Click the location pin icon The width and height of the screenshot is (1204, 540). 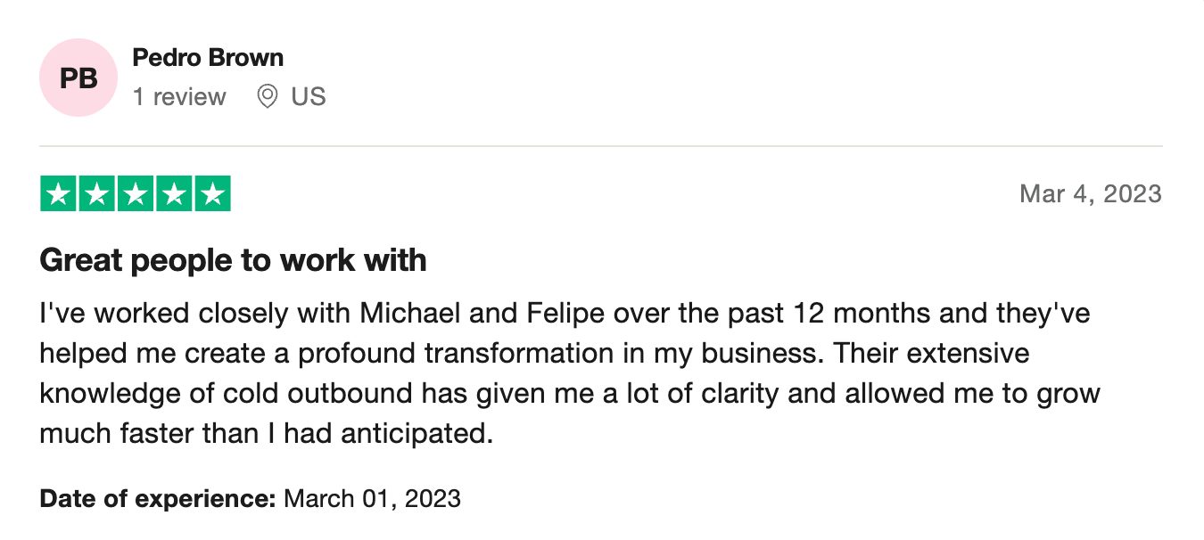[267, 96]
